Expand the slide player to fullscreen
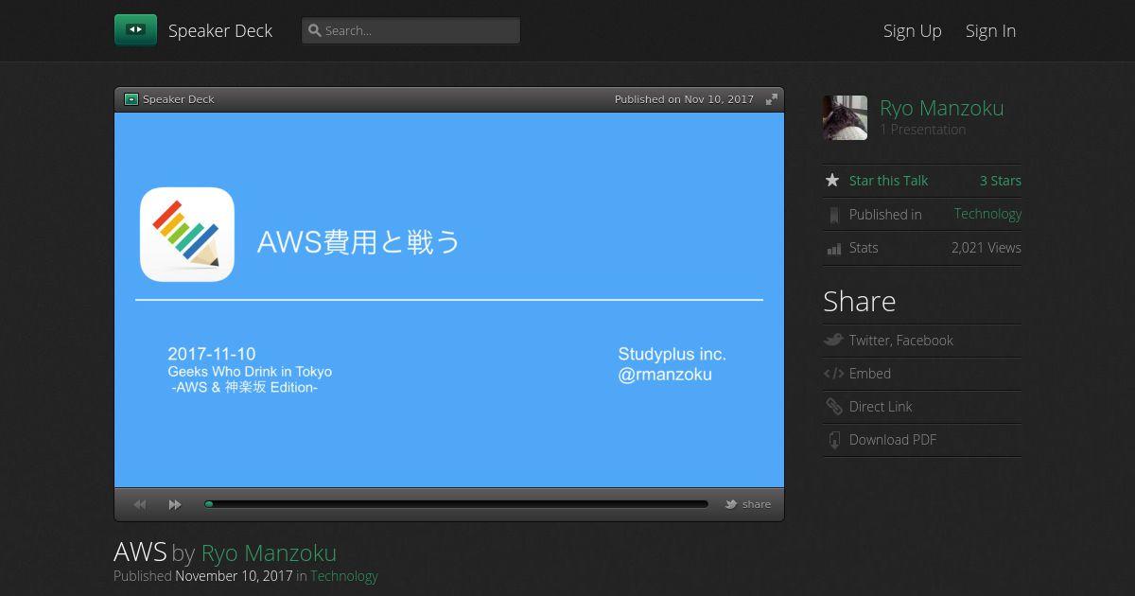1135x596 pixels. pyautogui.click(x=772, y=99)
